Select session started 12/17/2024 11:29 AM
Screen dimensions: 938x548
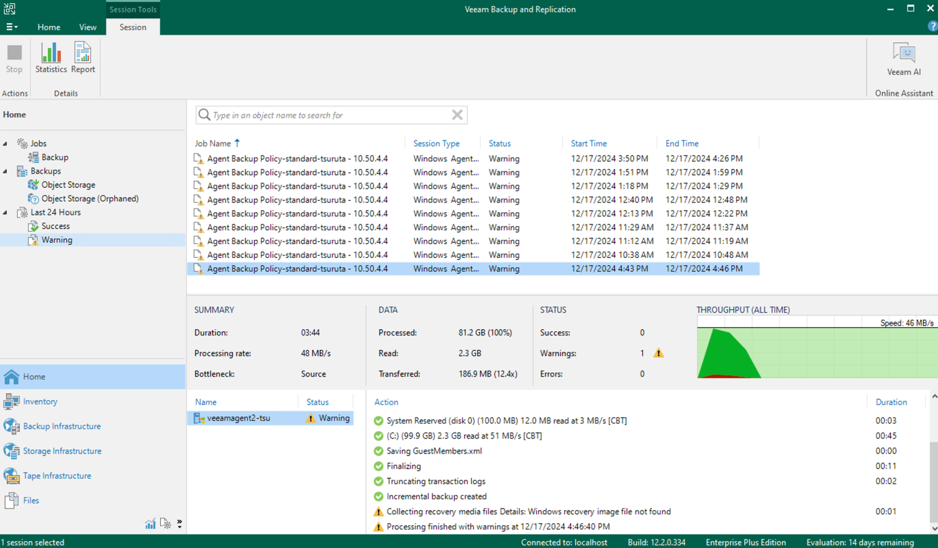pos(473,227)
